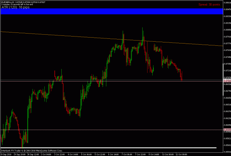Select the blue rectangle zone on chart
The image size is (231, 156).
coord(112,11)
